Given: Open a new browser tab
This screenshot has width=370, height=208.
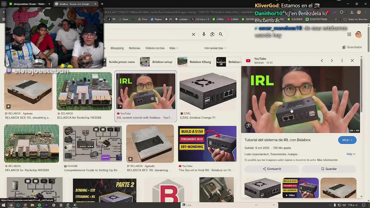Looking at the screenshot, I should pos(102,4).
